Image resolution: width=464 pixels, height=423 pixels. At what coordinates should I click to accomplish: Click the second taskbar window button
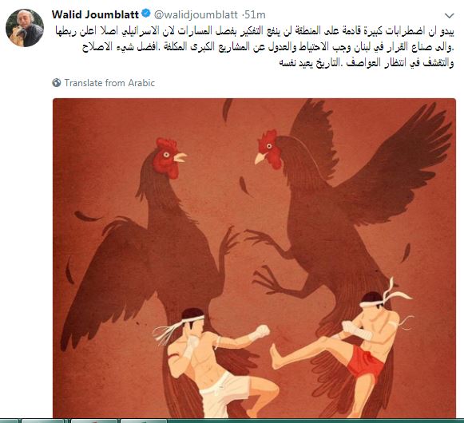(43, 421)
